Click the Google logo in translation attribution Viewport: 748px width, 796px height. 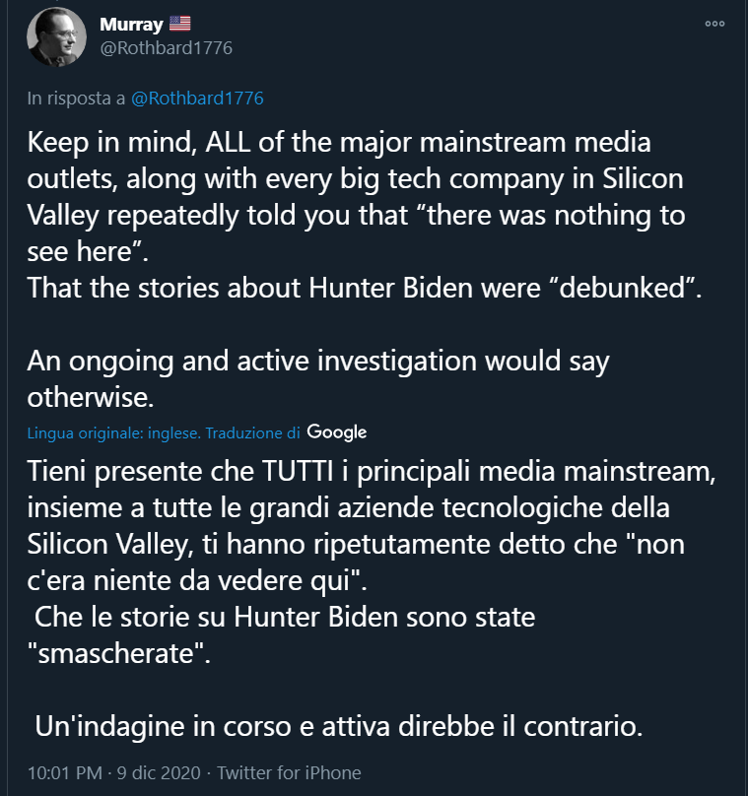[337, 432]
